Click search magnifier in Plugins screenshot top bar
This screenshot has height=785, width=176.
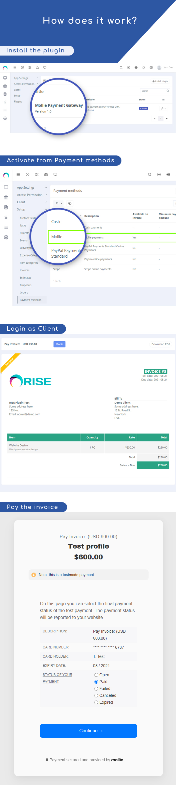click(x=121, y=68)
